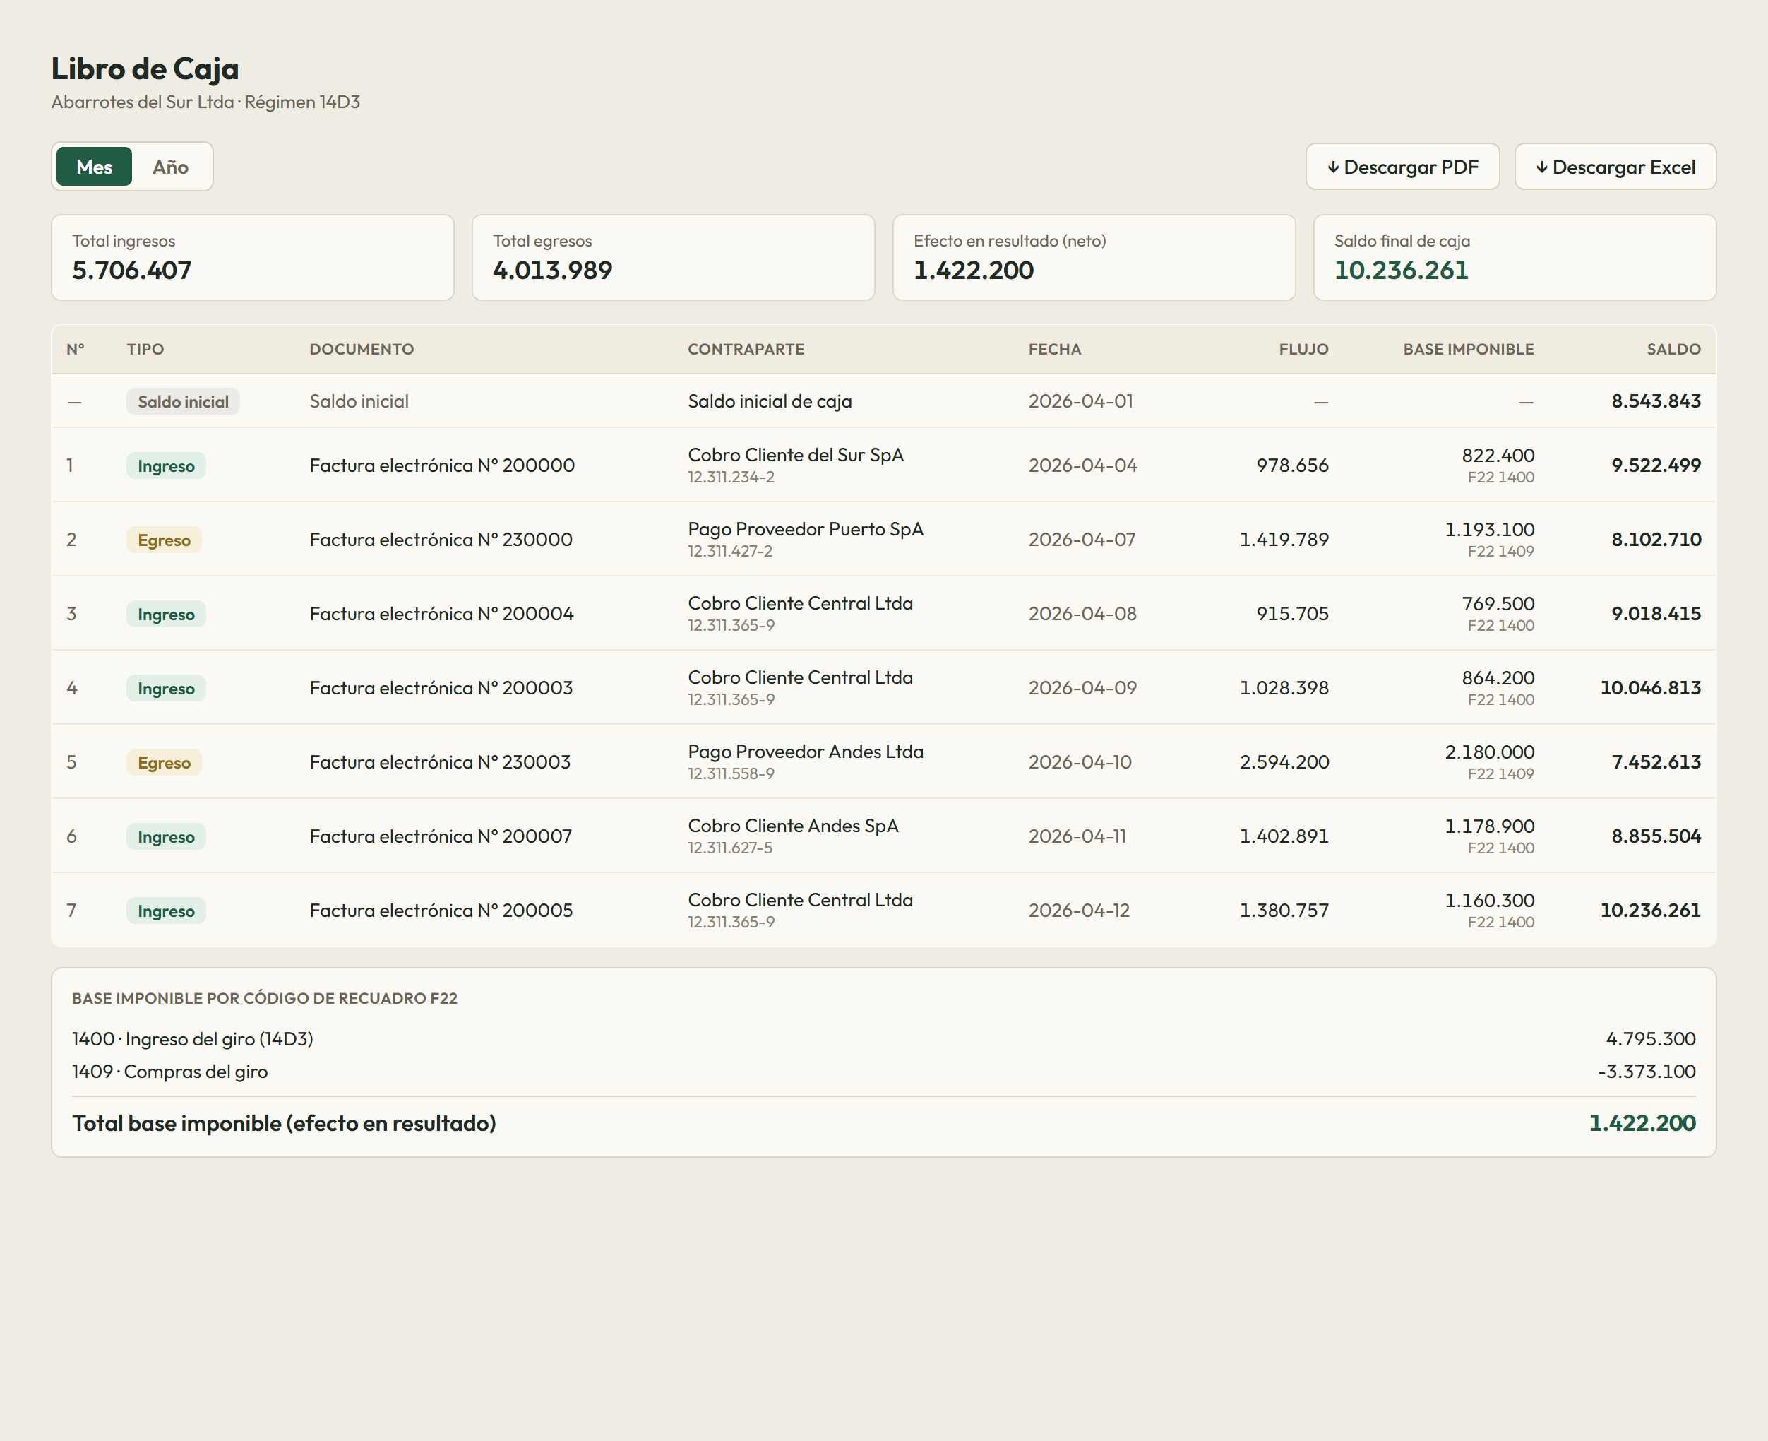Click the Descargar Excel button

click(1615, 167)
